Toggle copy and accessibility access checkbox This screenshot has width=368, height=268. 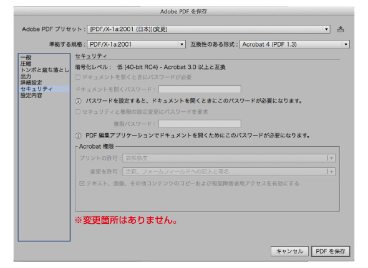point(82,183)
